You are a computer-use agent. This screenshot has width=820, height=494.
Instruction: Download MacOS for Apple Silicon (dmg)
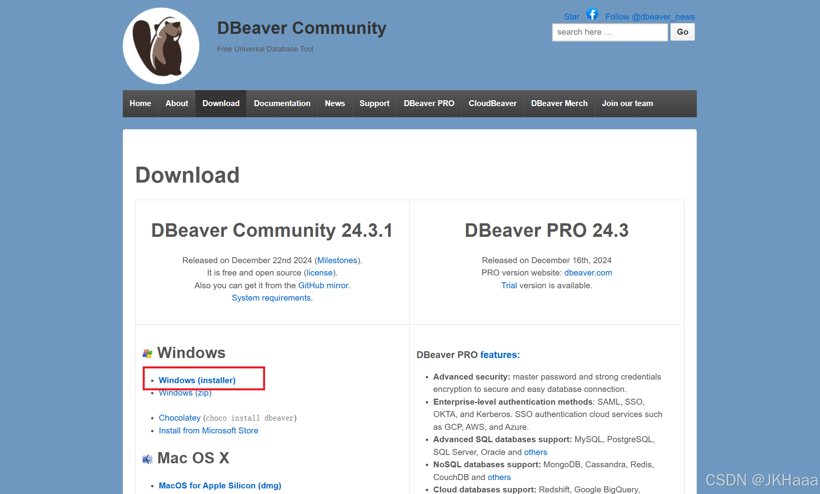tap(220, 486)
